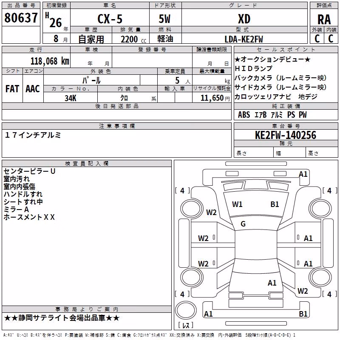This screenshot has height=340, width=340.
Task: Select the A1 mark on the rear hatch
Action: tap(272, 283)
